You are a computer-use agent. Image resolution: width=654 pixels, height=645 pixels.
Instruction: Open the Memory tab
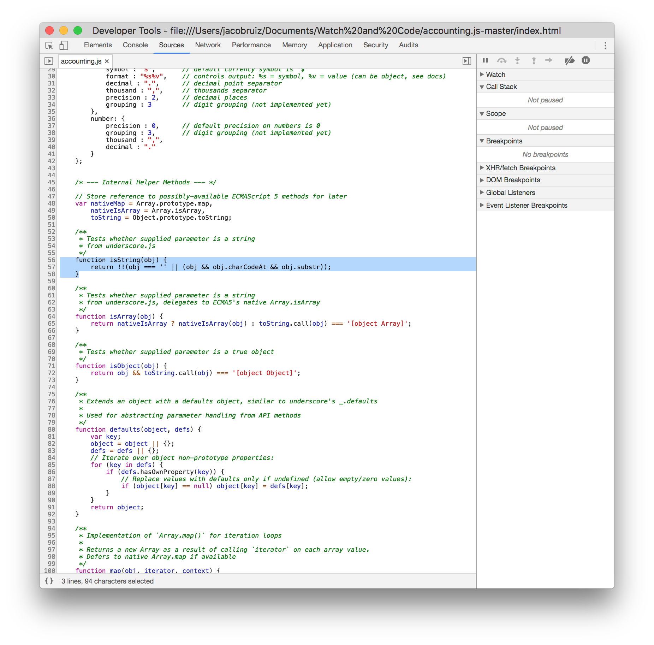[295, 45]
